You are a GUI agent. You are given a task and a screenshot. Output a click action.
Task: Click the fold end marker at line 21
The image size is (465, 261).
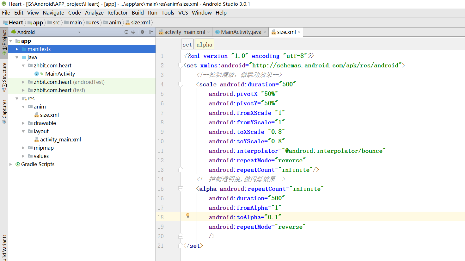(181, 245)
